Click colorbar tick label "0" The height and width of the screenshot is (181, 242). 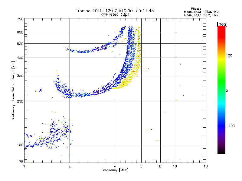pos(227,91)
